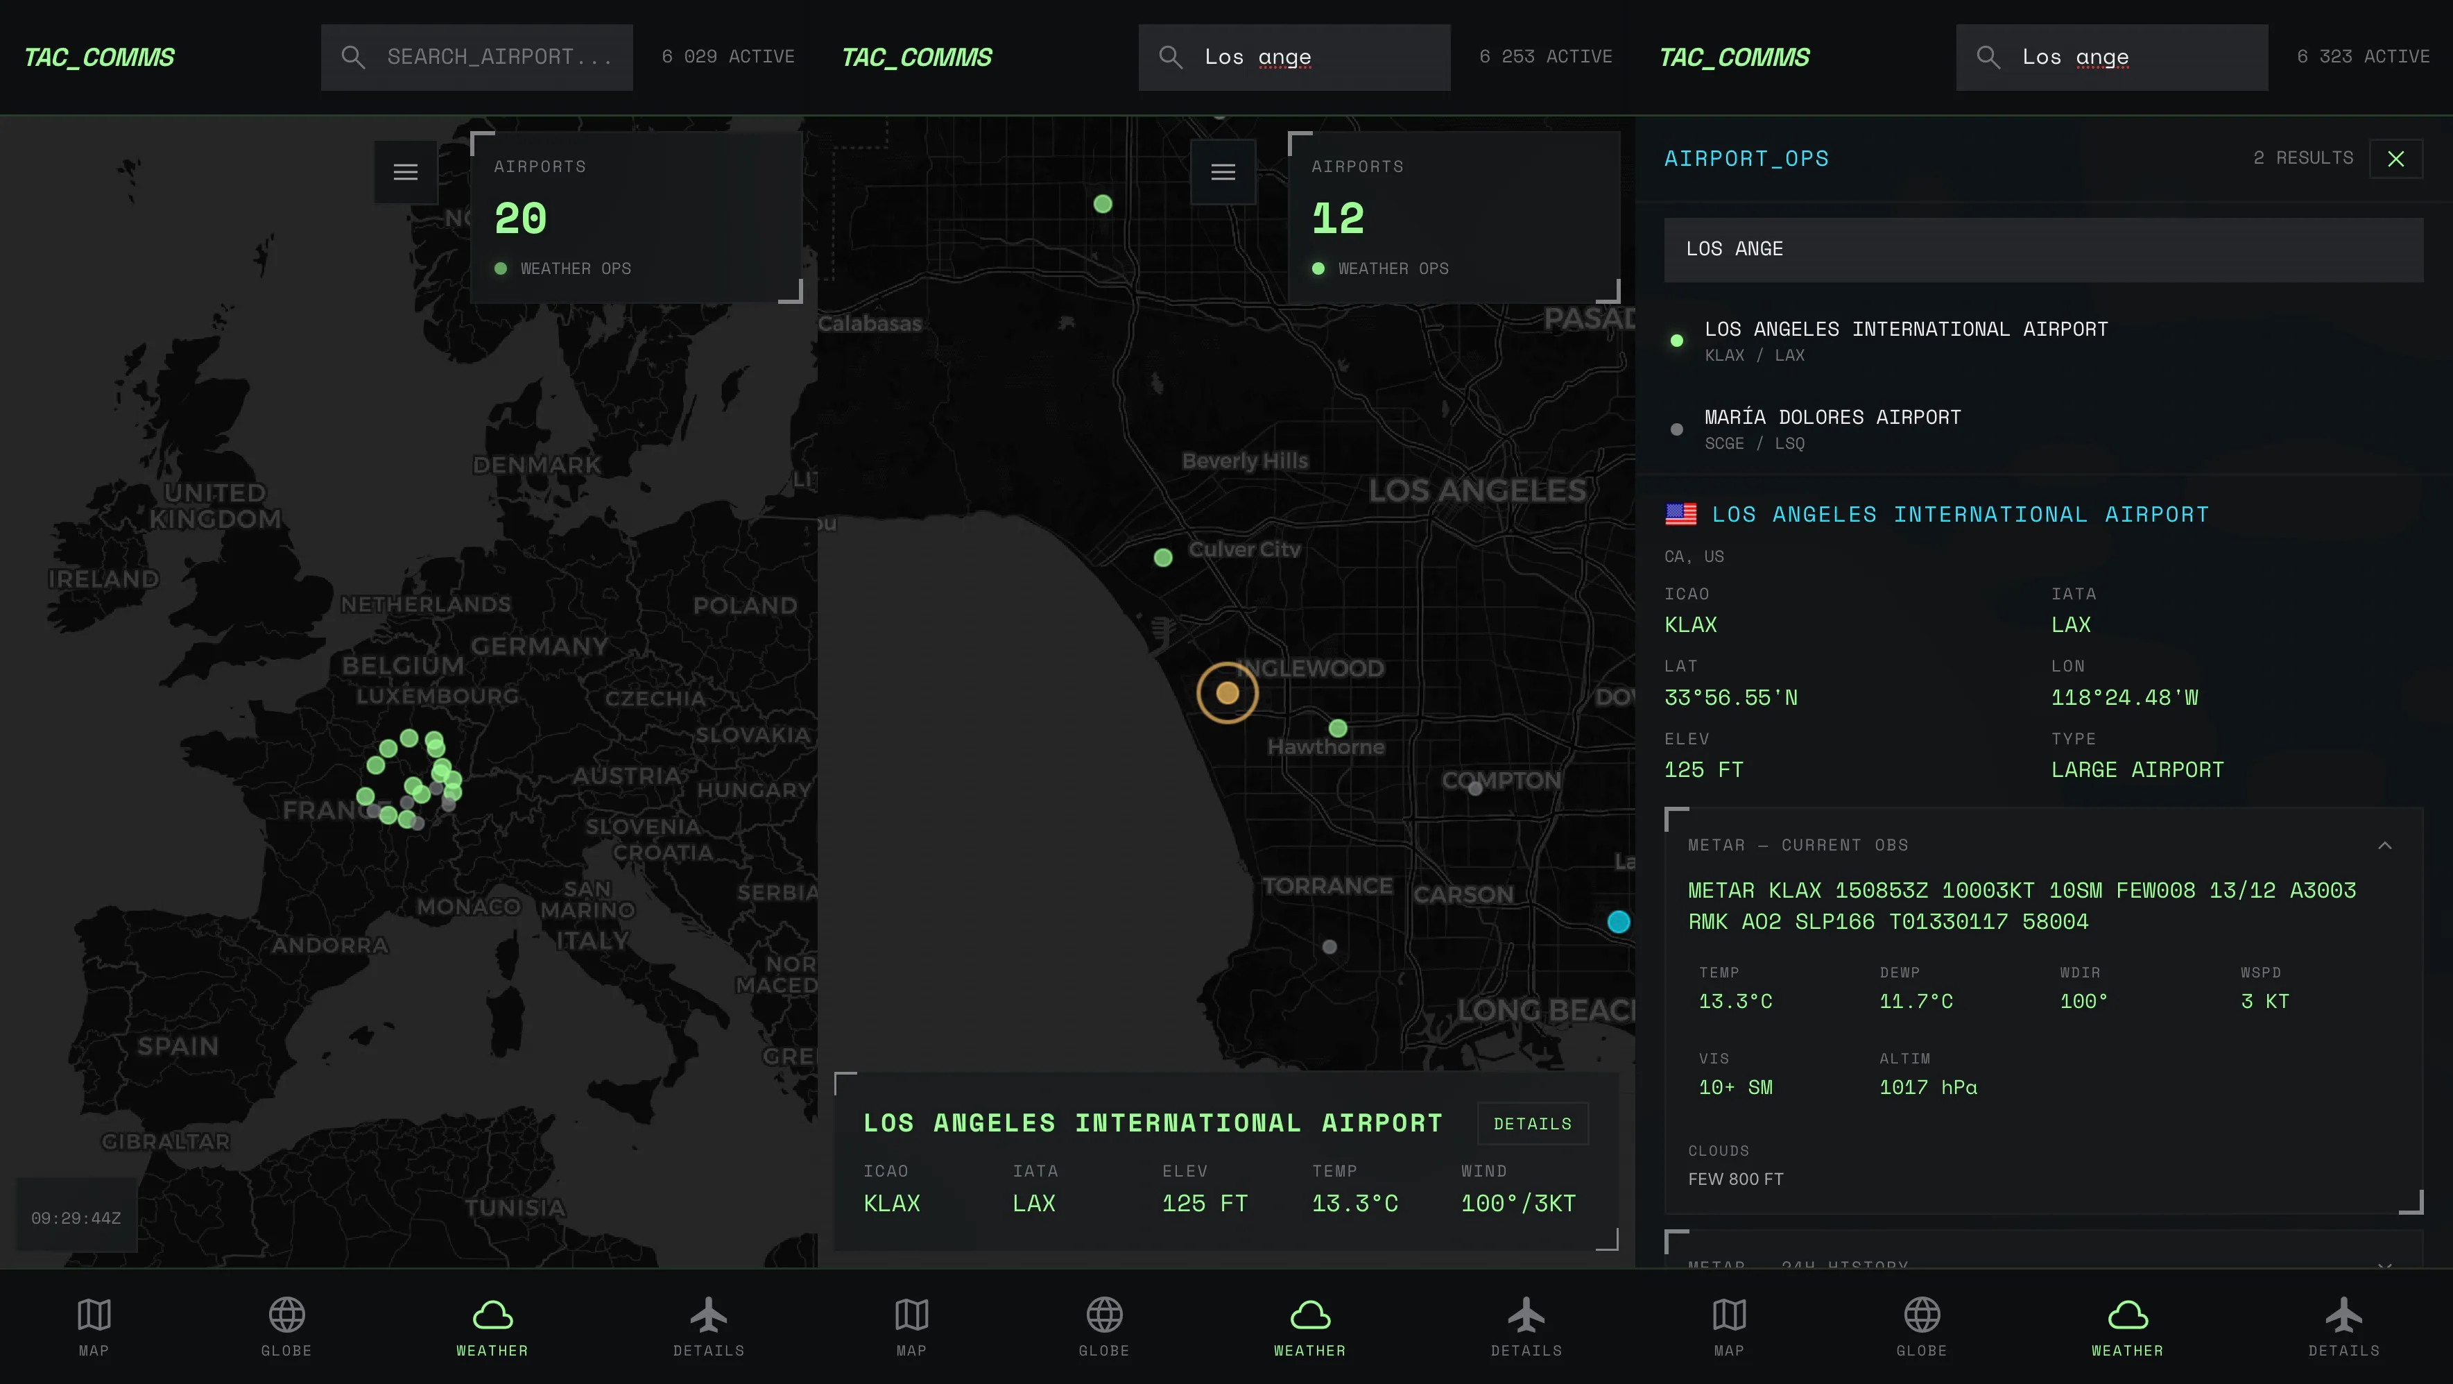Open DETAILS tab on the AIRPORT_OPS screen
The width and height of the screenshot is (2453, 1384).
(x=2344, y=1327)
